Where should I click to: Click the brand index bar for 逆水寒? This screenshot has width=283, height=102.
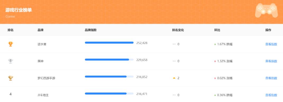point(109,43)
